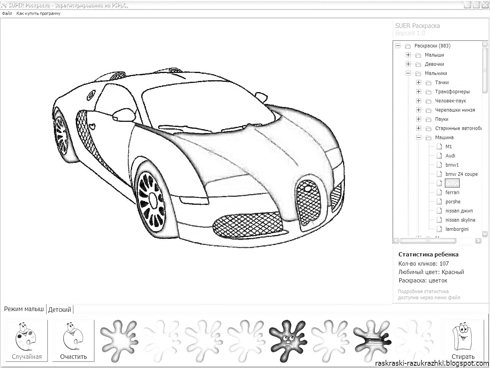Click the Трансформеры folder icon
490x368 pixels.
428,92
